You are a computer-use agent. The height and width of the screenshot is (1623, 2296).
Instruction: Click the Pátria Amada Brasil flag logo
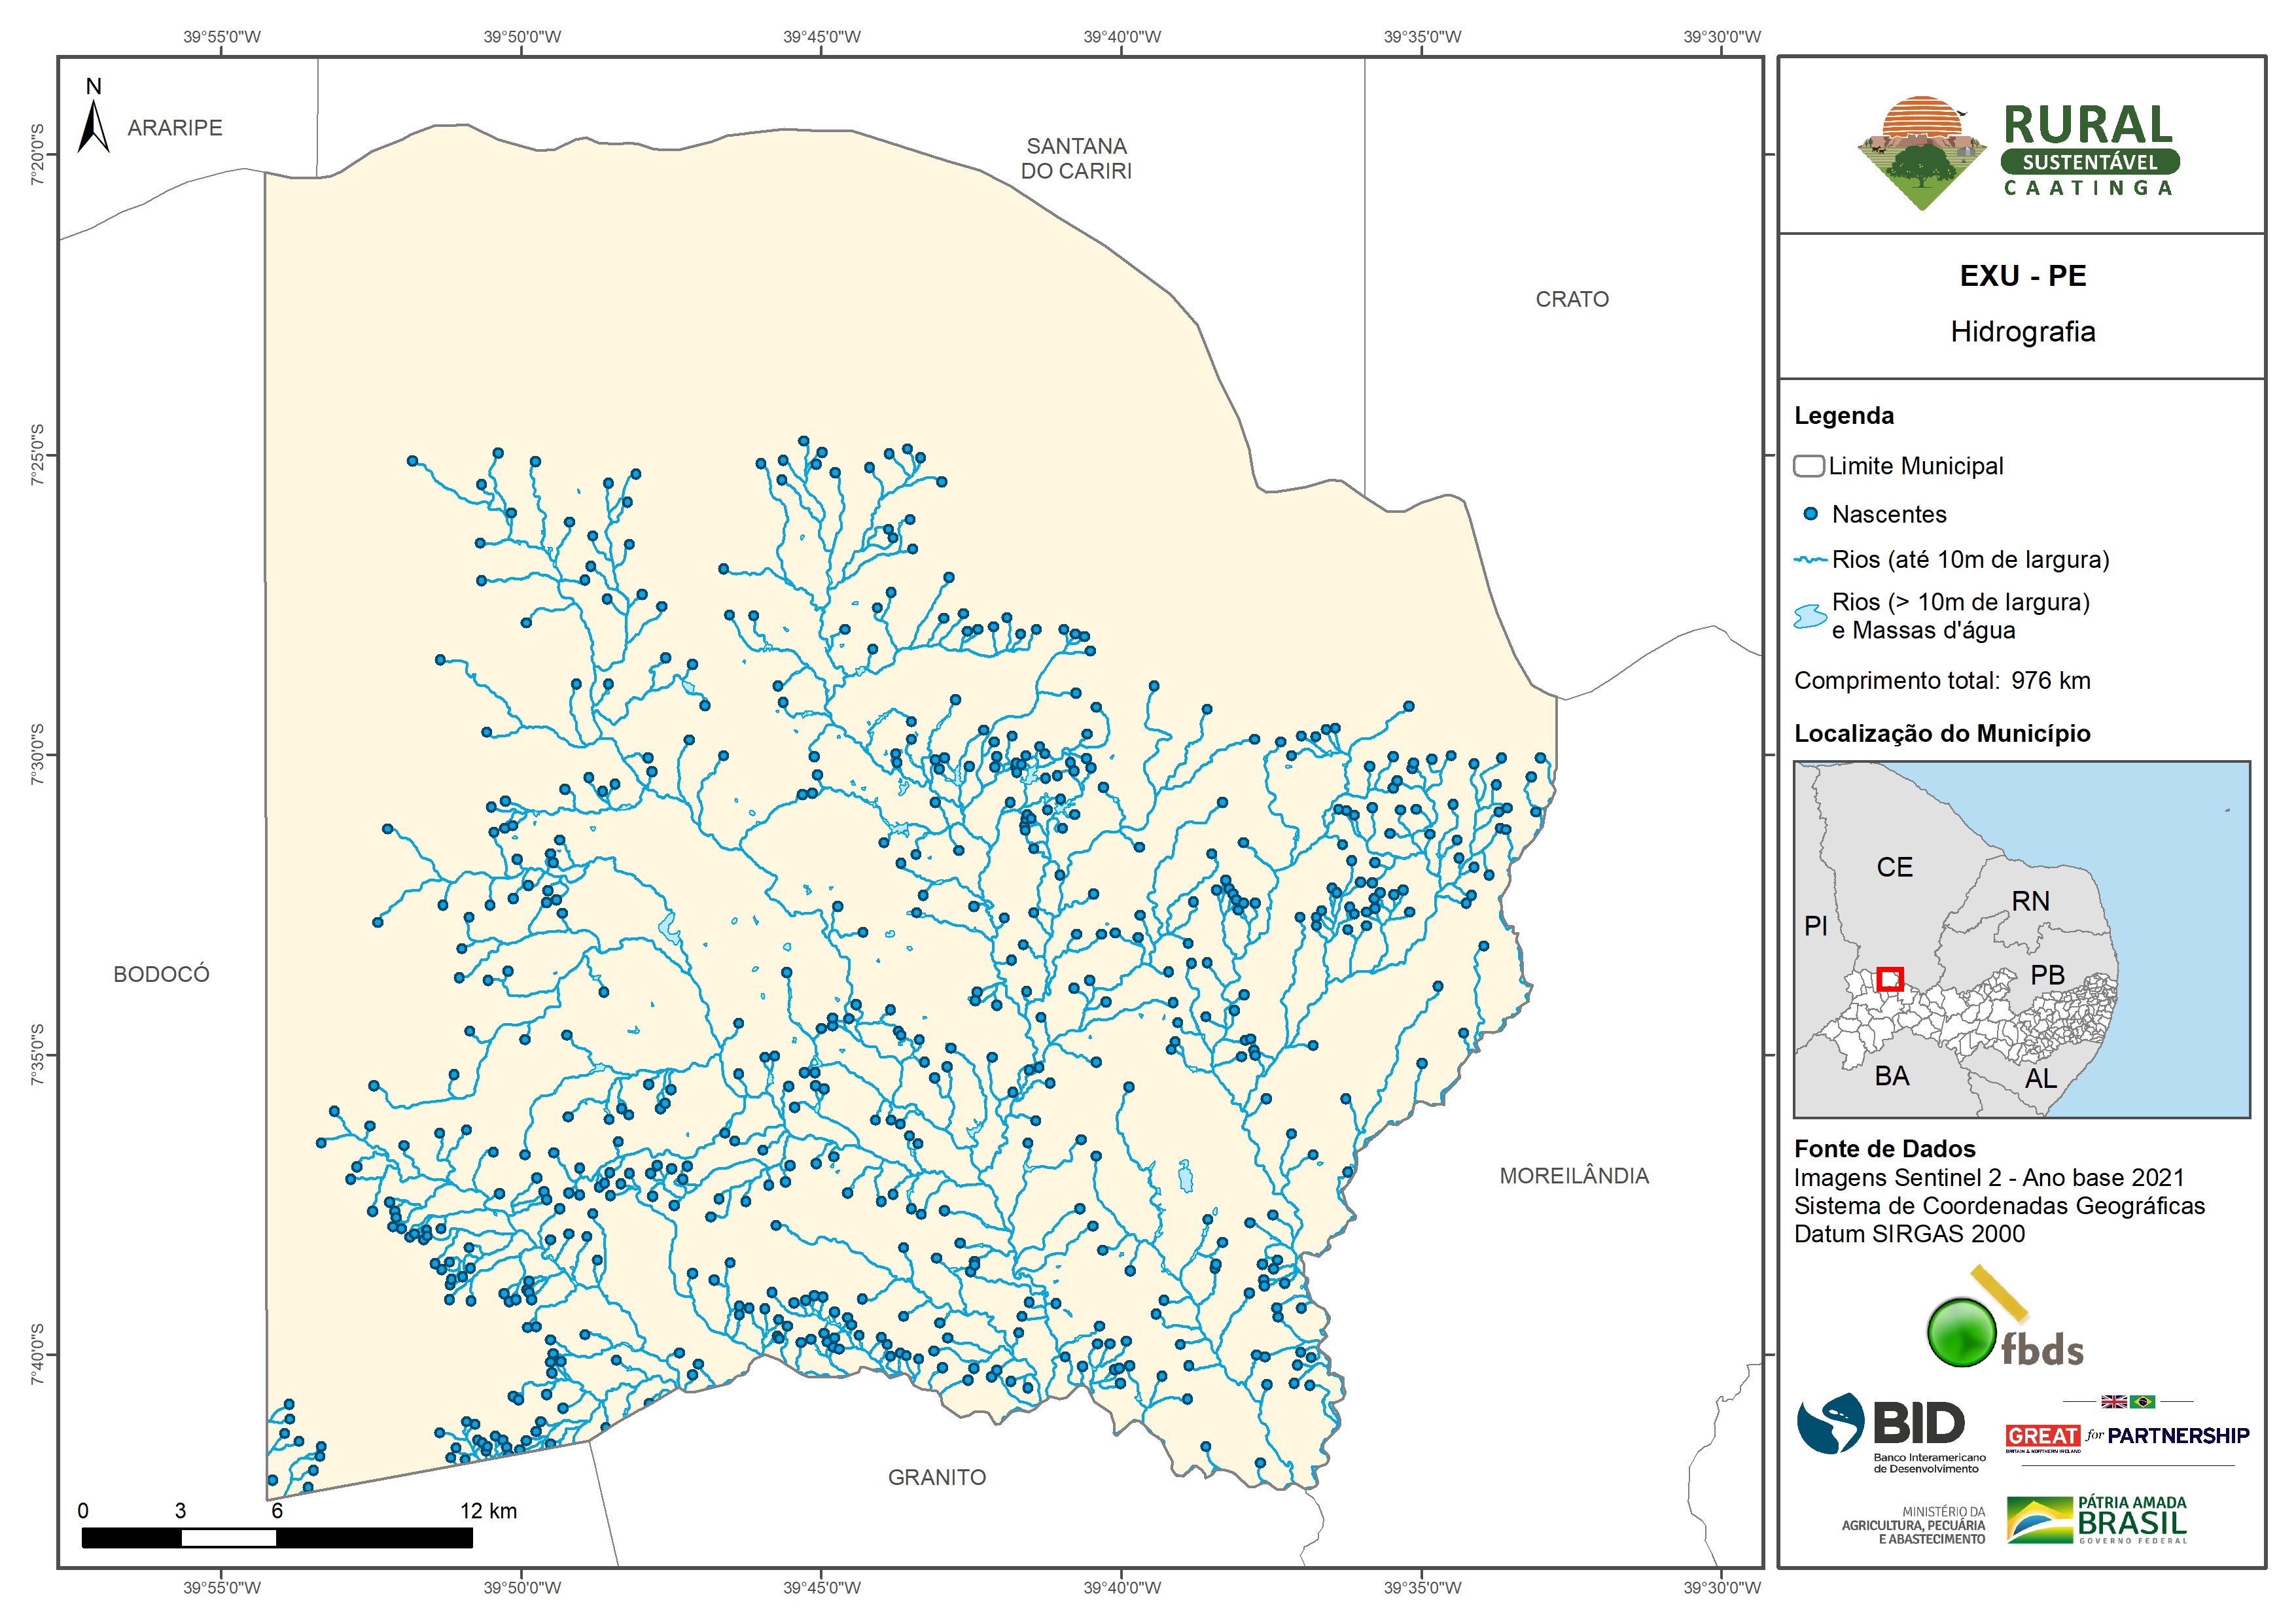(2040, 1520)
